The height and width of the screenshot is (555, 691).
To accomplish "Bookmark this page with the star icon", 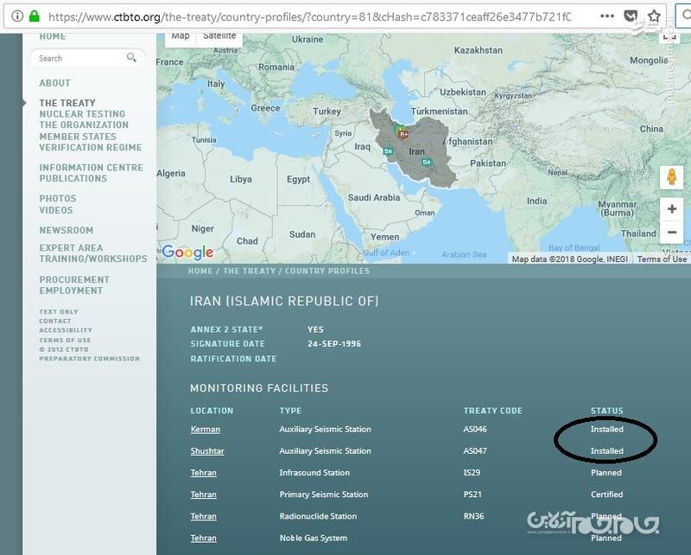I will click(654, 16).
